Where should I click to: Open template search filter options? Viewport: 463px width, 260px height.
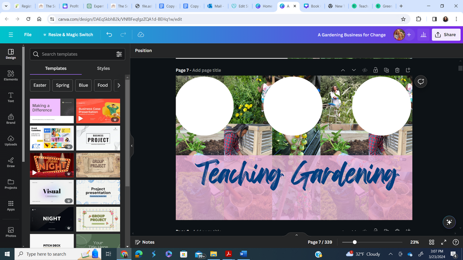(119, 54)
